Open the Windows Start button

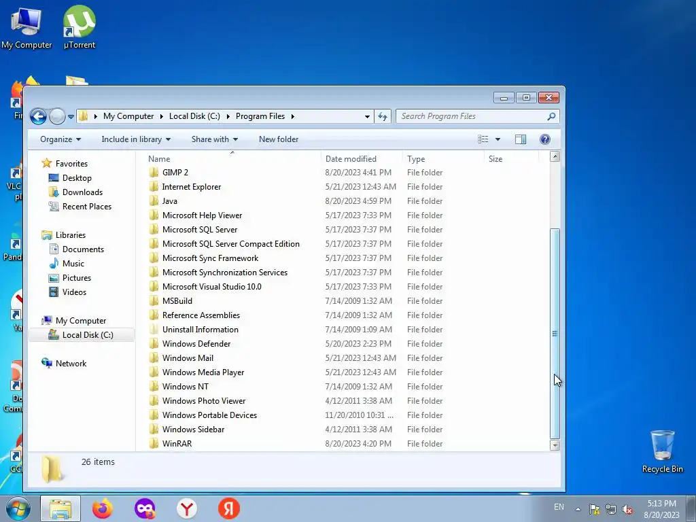[18, 508]
